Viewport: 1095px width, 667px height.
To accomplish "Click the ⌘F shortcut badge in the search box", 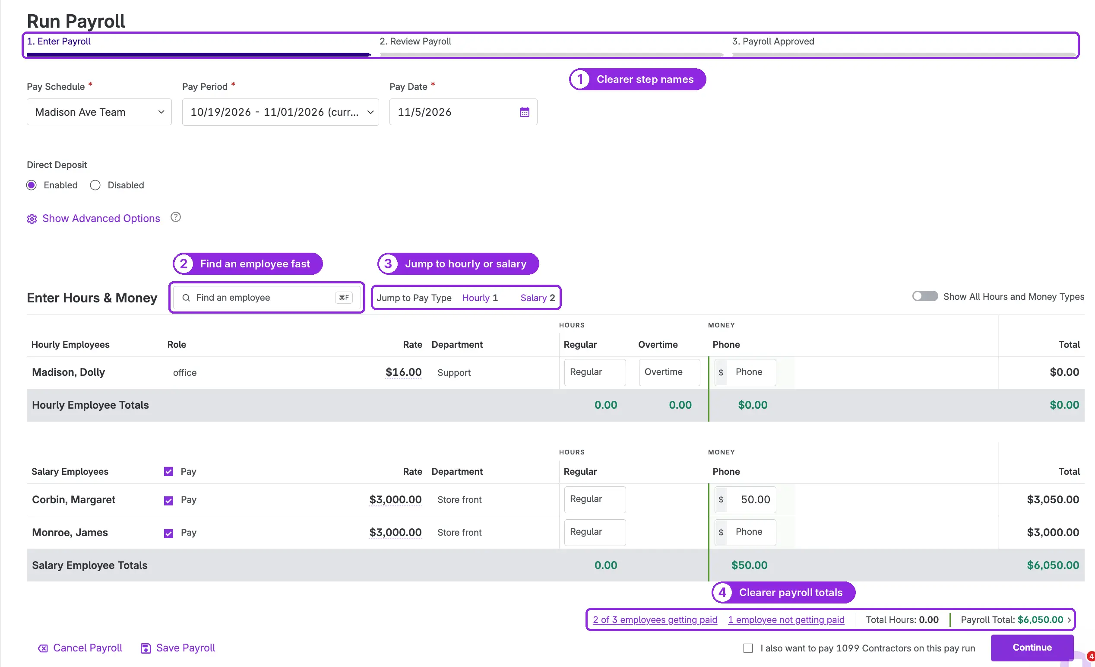I will [344, 298].
